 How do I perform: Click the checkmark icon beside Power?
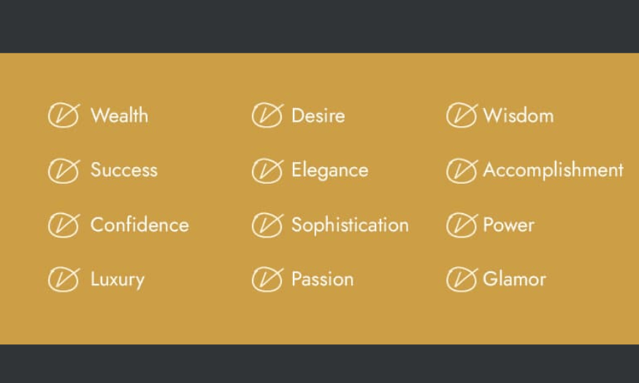point(462,225)
